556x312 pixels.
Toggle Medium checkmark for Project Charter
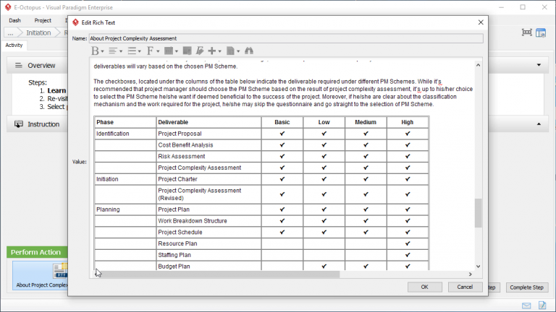[366, 179]
